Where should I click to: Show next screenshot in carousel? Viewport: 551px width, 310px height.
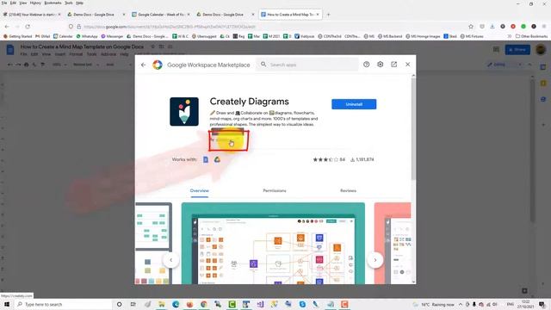[375, 260]
